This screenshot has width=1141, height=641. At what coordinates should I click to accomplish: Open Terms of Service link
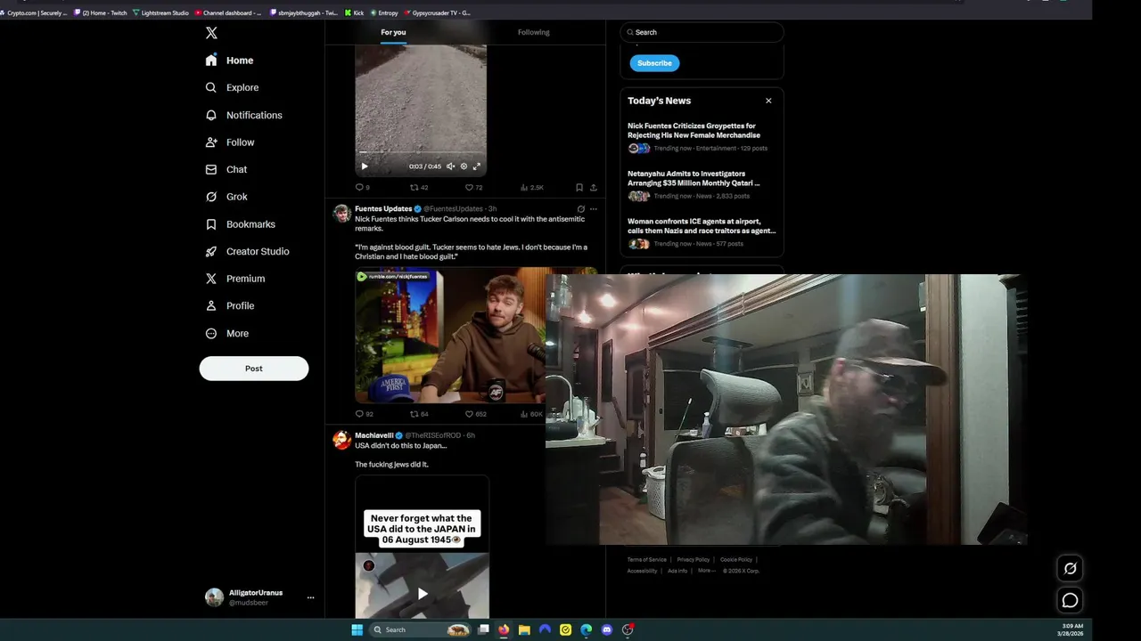[x=646, y=560]
